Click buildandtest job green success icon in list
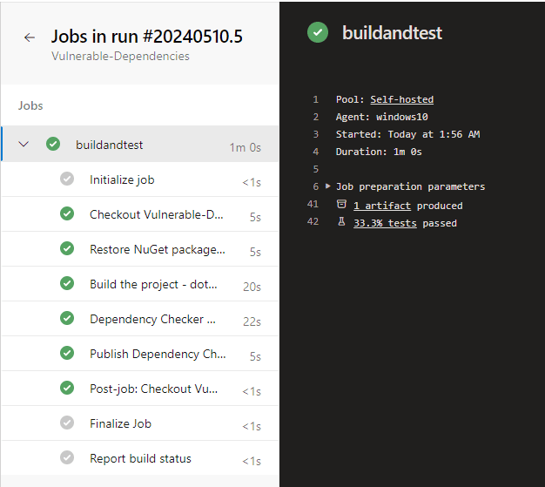 point(53,144)
